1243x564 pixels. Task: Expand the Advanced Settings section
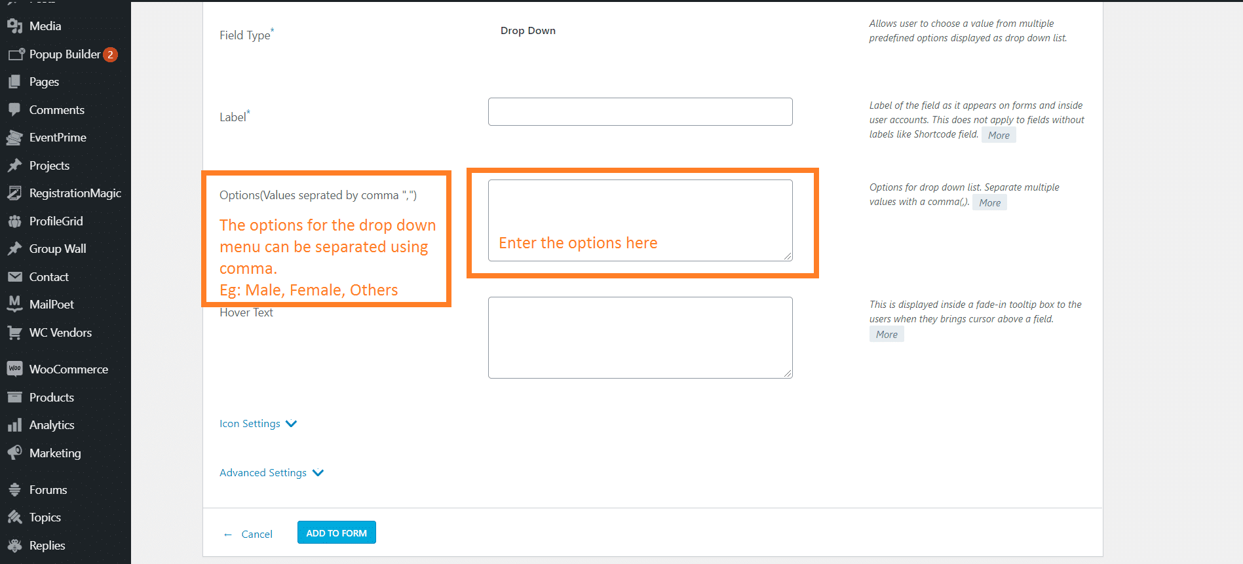(271, 473)
